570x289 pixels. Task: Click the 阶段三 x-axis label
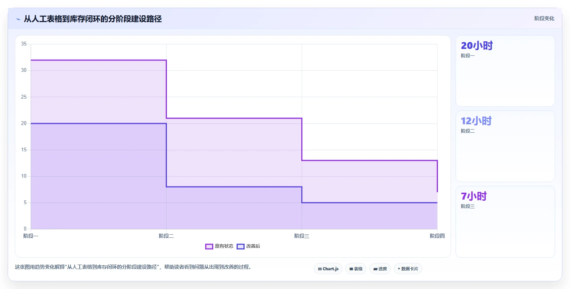point(302,236)
